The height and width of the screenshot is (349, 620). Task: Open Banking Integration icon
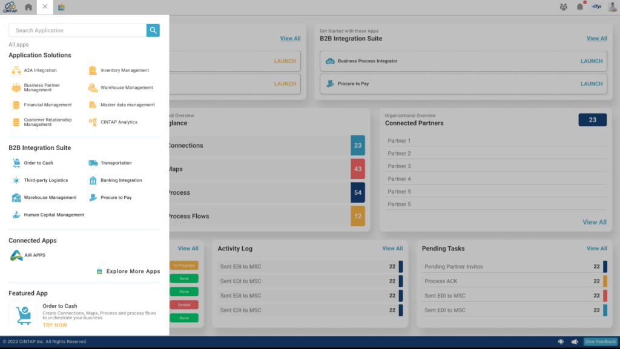pos(93,180)
